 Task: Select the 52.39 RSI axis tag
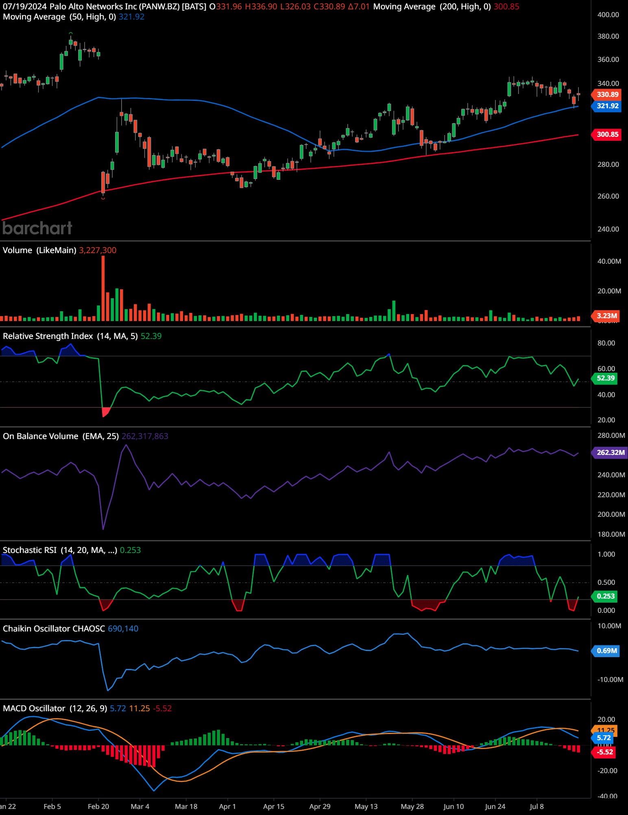pyautogui.click(x=605, y=378)
